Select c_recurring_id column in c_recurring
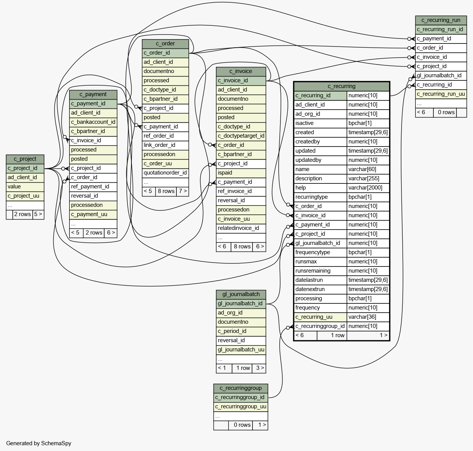 coord(320,96)
